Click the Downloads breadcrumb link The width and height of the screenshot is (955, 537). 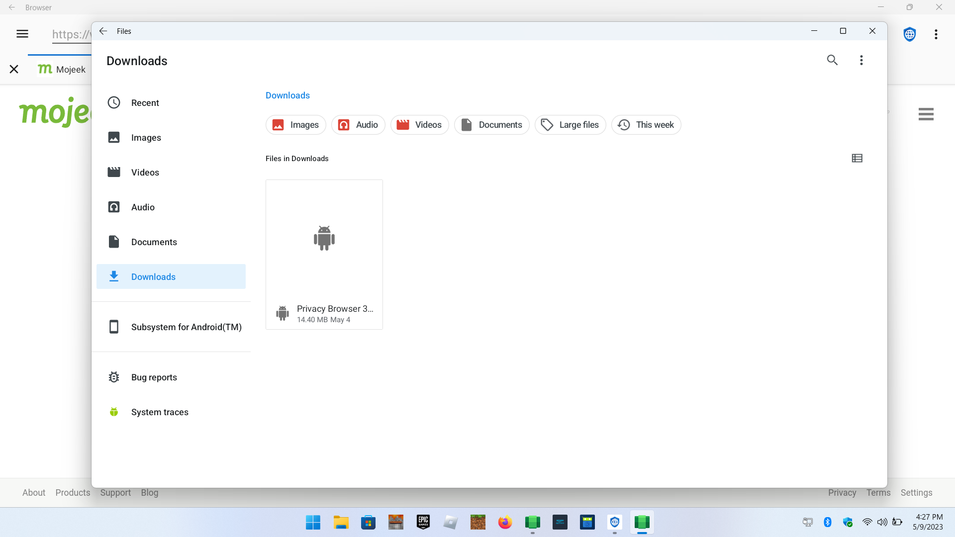pos(287,95)
